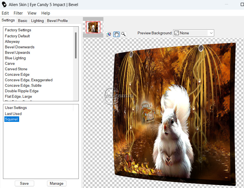Select the magnifier zoom tool

click(124, 34)
